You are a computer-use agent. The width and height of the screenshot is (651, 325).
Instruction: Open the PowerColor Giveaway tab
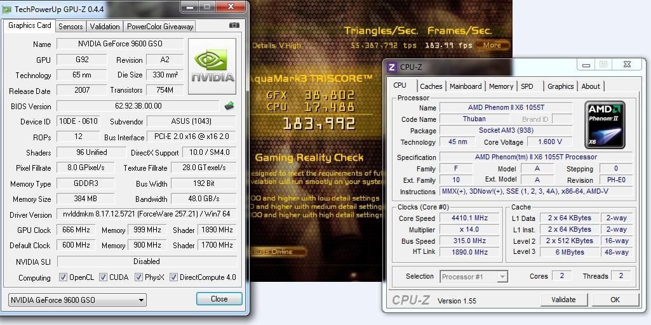160,27
